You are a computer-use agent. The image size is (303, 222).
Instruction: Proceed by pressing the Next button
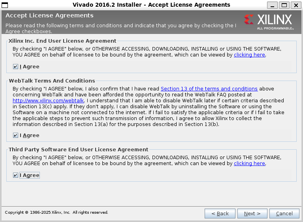click(252, 213)
